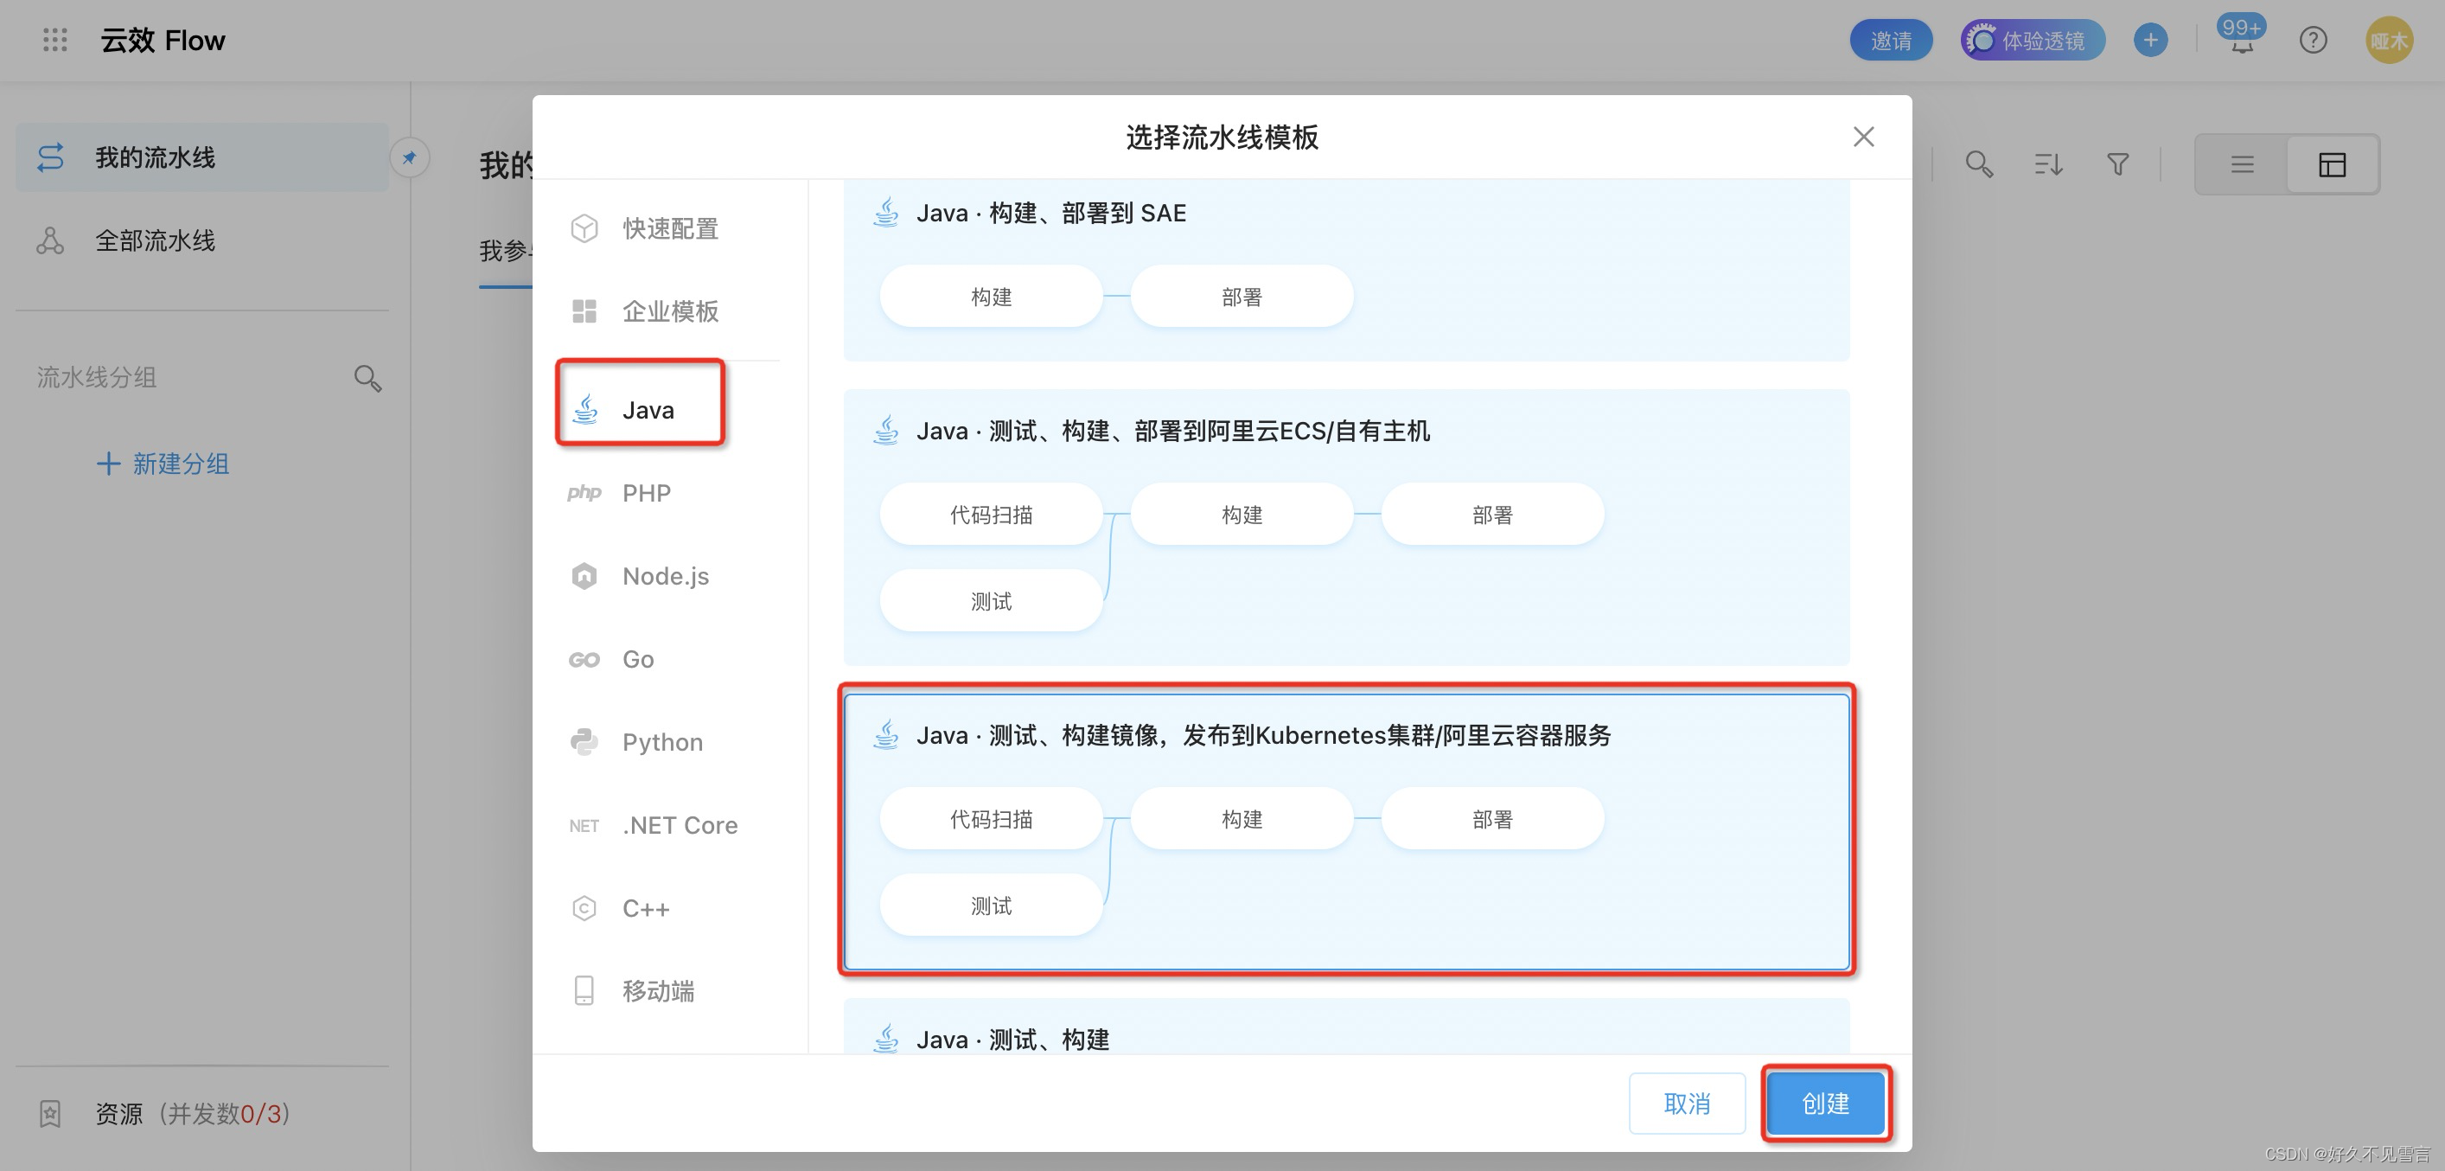
Task: Click 构建 stage in Kubernetes template
Action: coord(1242,817)
